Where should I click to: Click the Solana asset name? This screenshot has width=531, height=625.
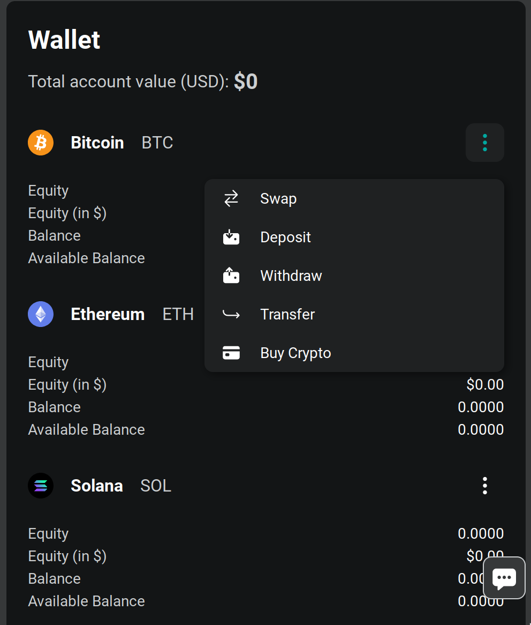tap(97, 486)
